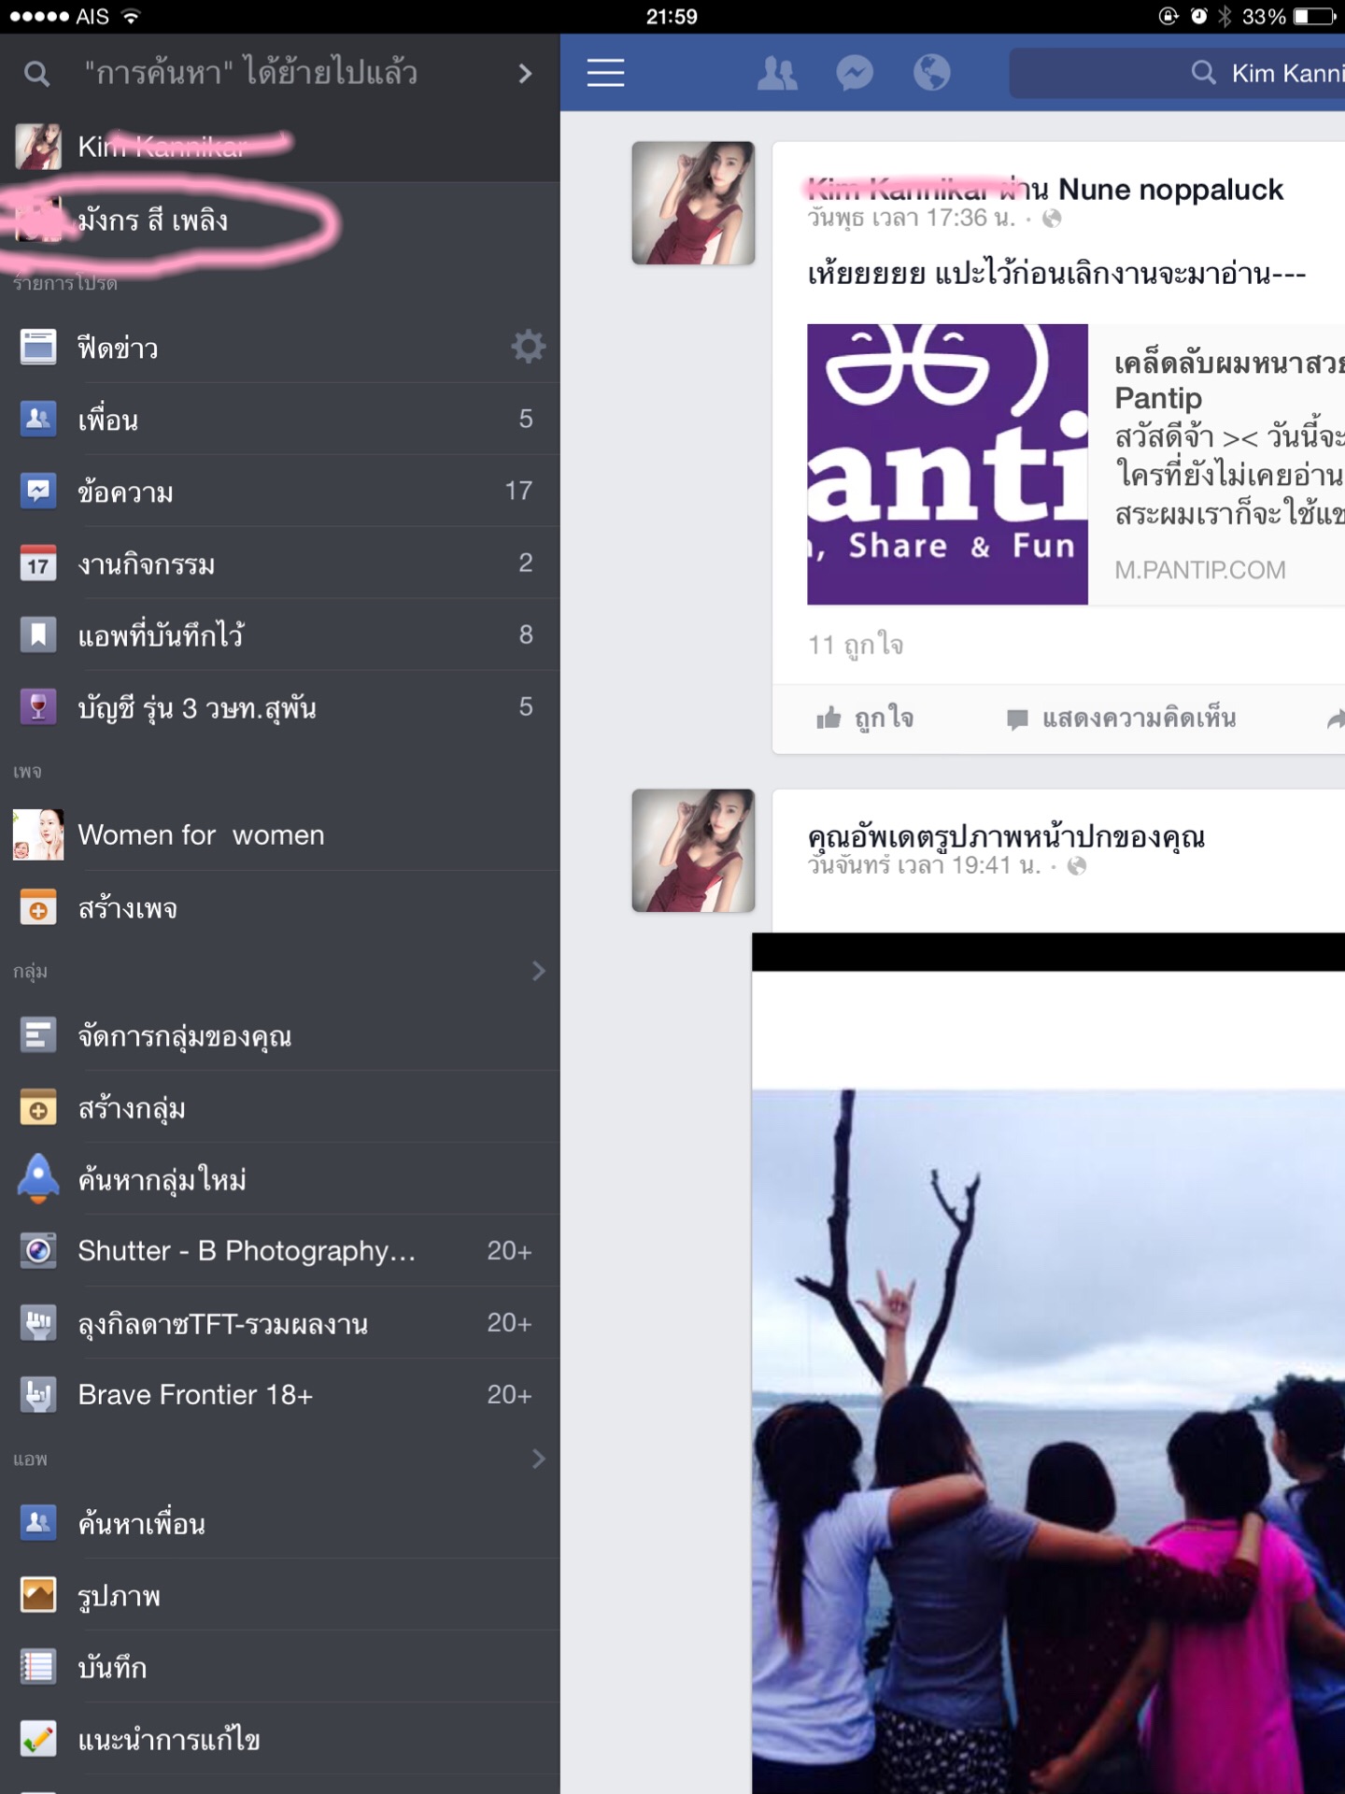Tap the รูปภาพ photos icon

(x=38, y=1595)
